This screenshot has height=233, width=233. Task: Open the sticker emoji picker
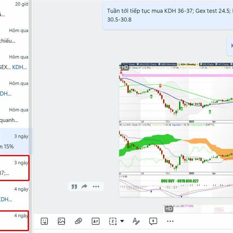[x=44, y=221]
